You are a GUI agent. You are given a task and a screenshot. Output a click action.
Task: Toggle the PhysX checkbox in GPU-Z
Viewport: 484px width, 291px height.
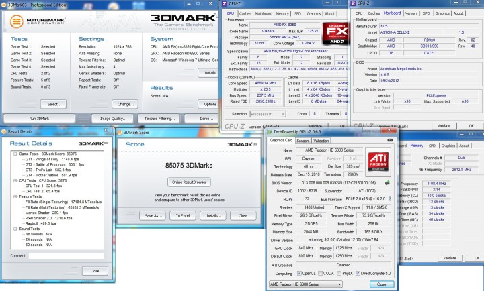coord(339,273)
